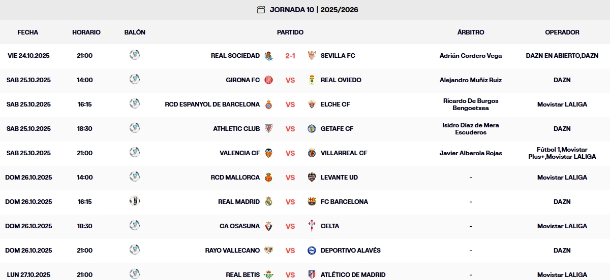Viewport: 610px width, 280px height.
Task: Select the RCD Mallorca team name
Action: (x=235, y=178)
